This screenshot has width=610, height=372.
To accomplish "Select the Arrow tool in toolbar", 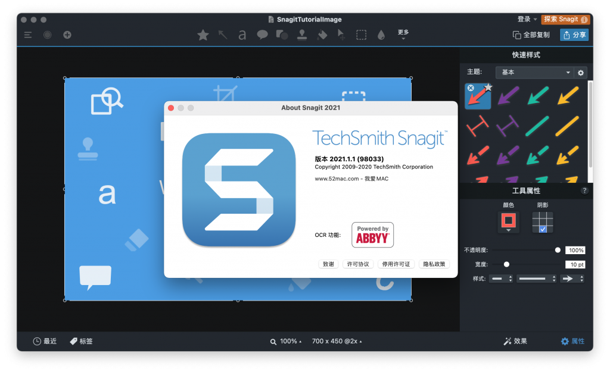I will pos(223,35).
